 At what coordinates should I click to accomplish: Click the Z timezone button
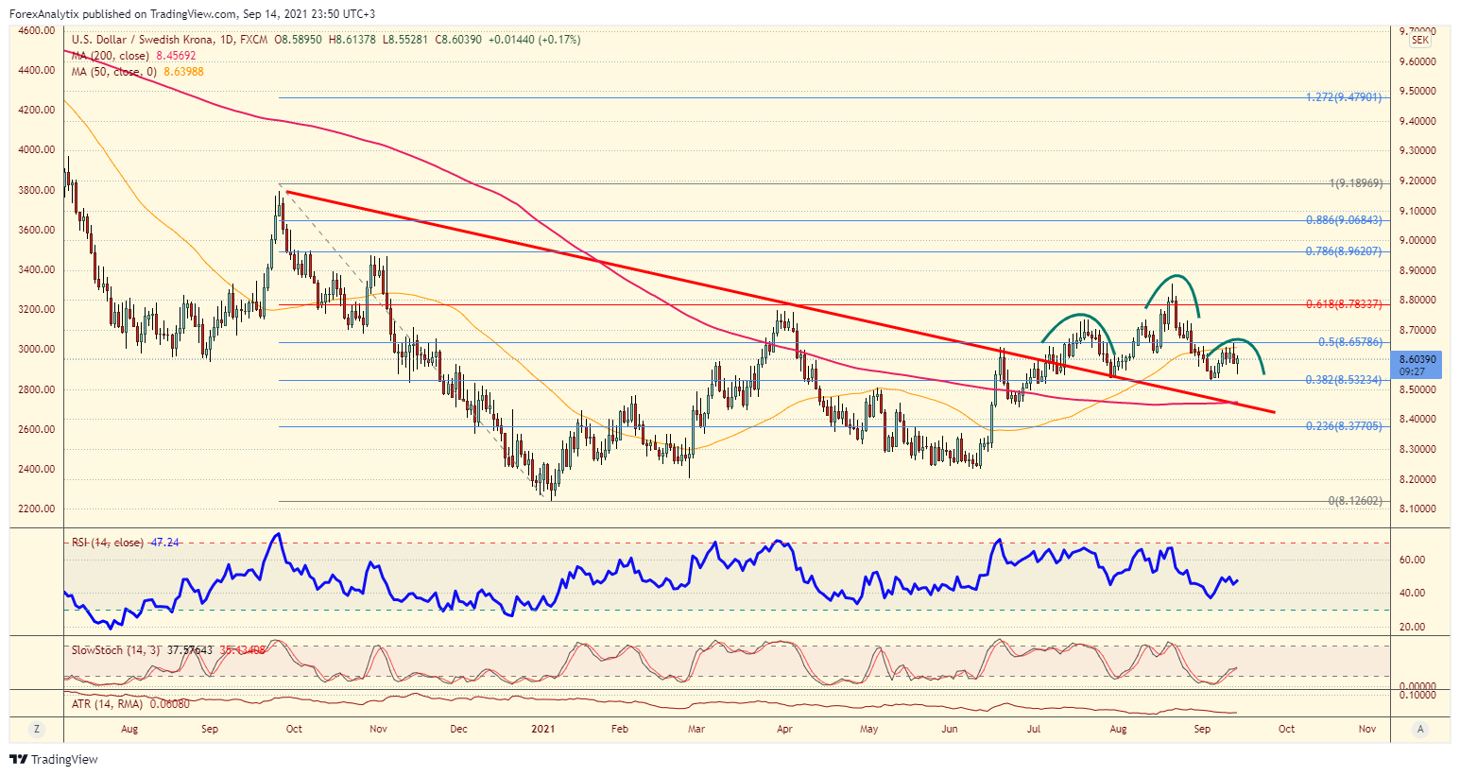37,729
